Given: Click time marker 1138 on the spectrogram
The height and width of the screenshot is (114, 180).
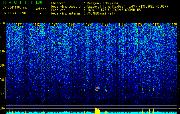Looking at the screenshot, I should 139,25.
